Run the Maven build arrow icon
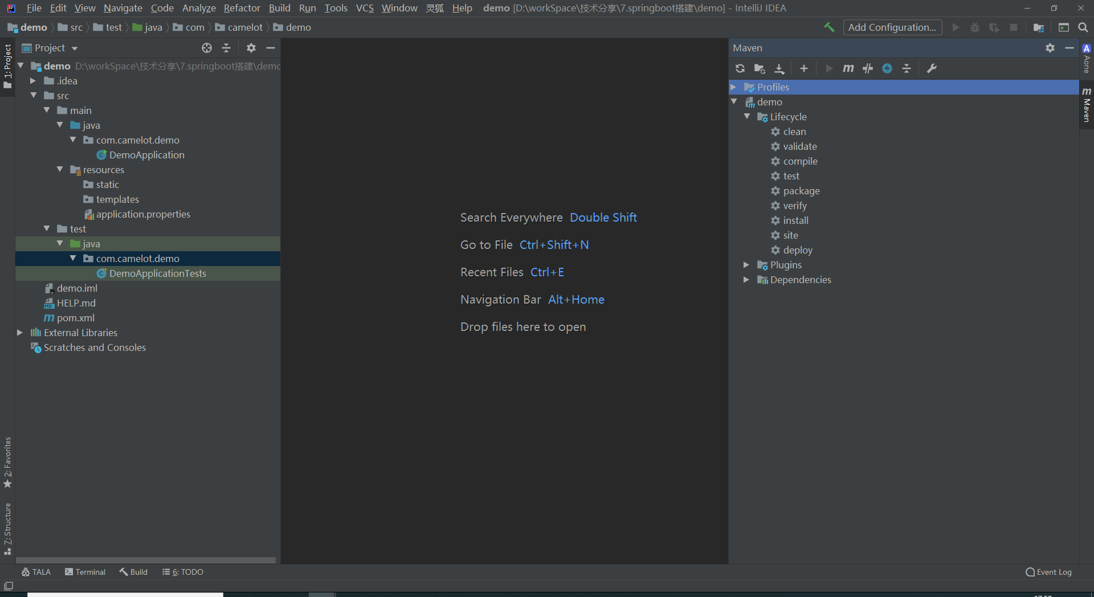Screen dimensions: 1094x597 click(829, 68)
